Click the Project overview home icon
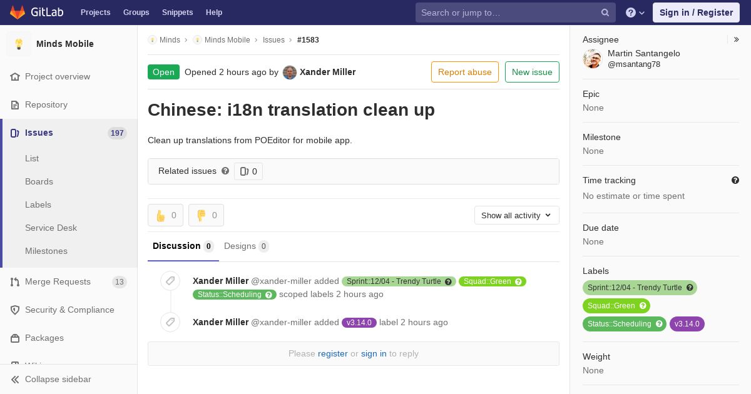751x394 pixels. point(15,76)
